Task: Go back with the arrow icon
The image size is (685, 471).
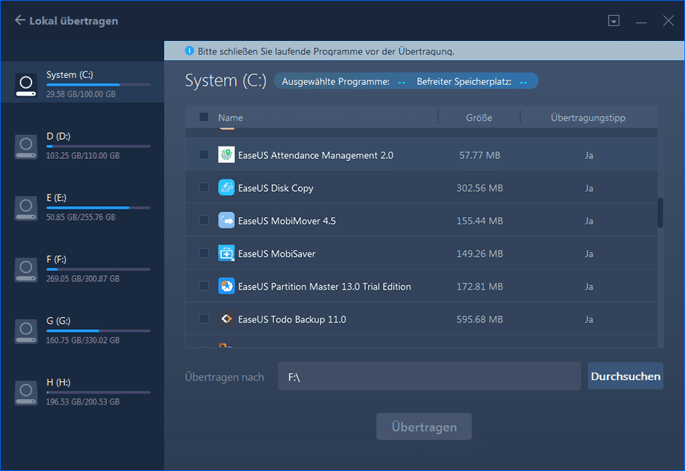Action: 20,20
